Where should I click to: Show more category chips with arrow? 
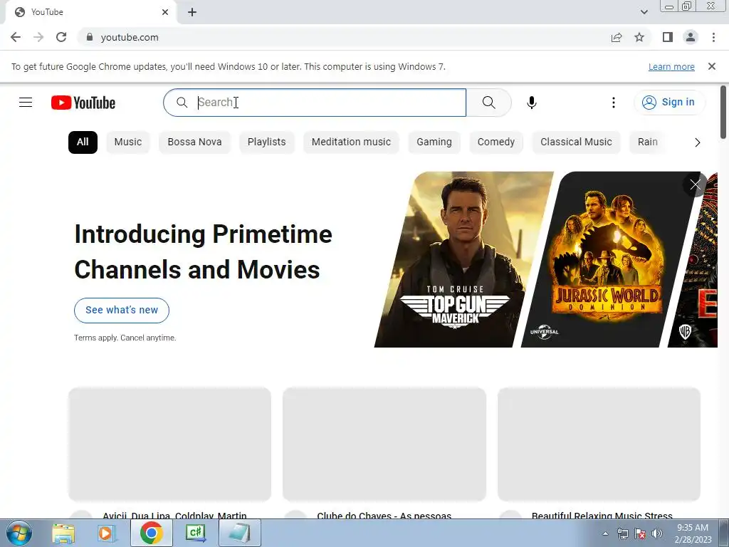pyautogui.click(x=697, y=142)
